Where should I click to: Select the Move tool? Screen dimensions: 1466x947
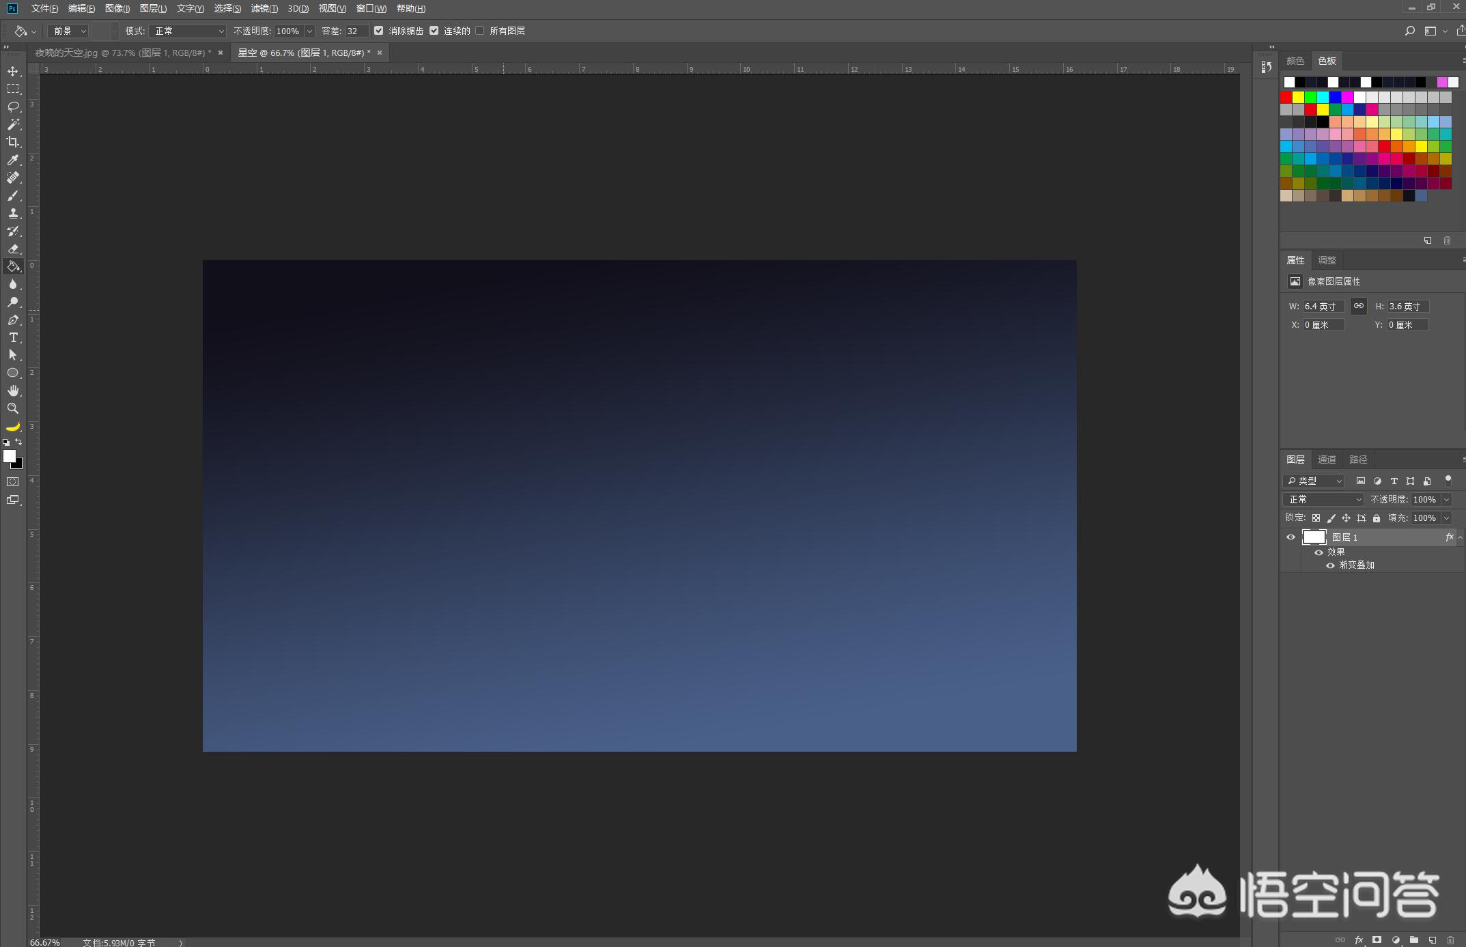[13, 71]
